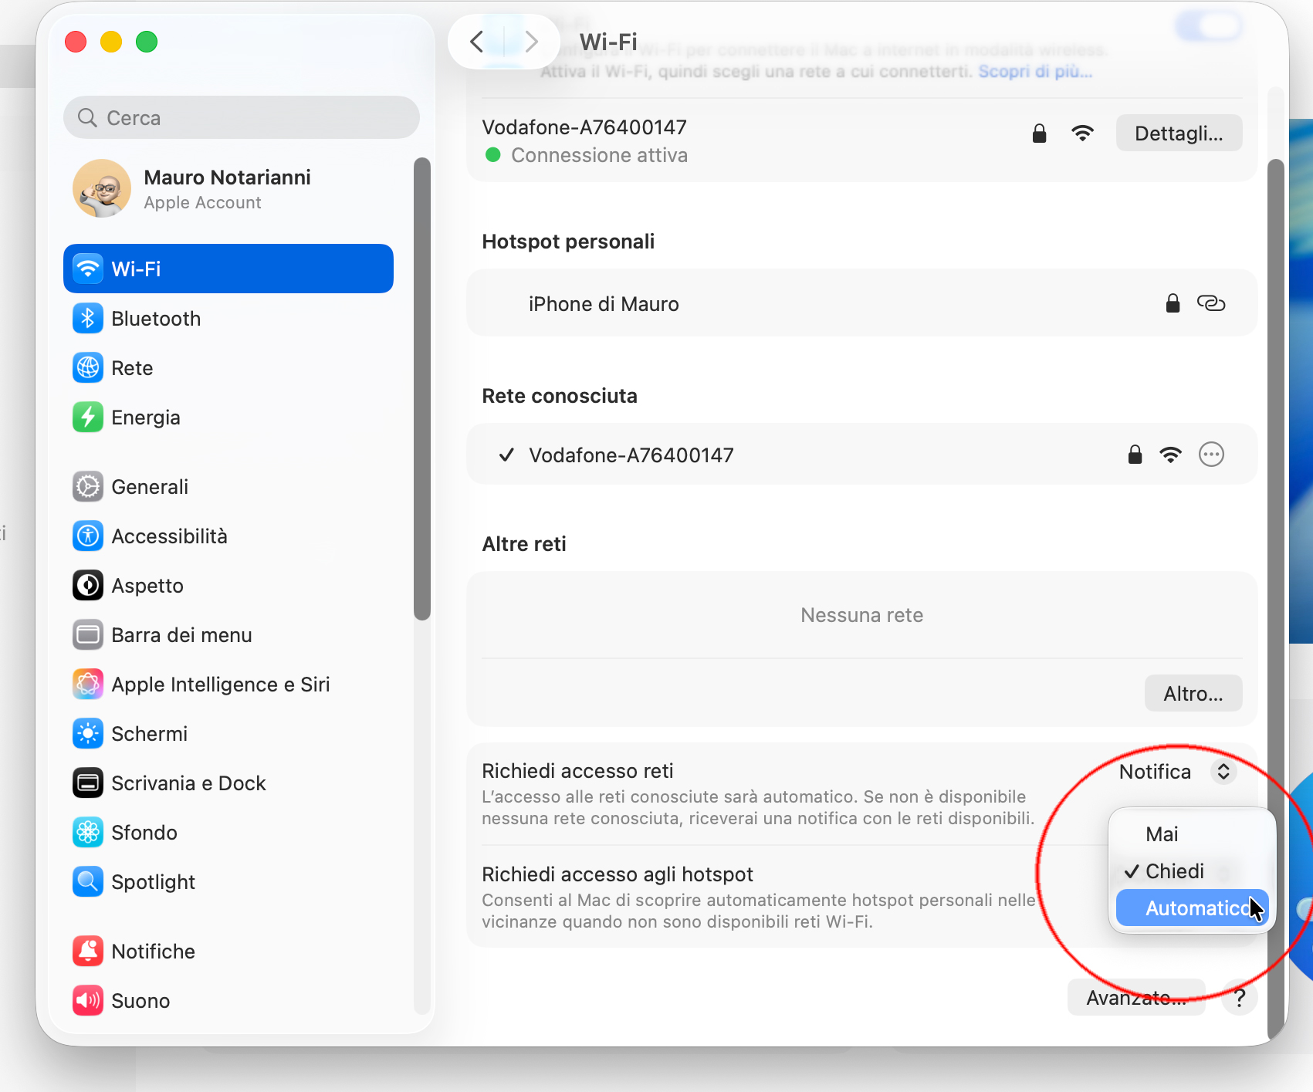Open Bluetooth settings in the sidebar
Viewport: 1313px width, 1092px height.
tap(228, 318)
